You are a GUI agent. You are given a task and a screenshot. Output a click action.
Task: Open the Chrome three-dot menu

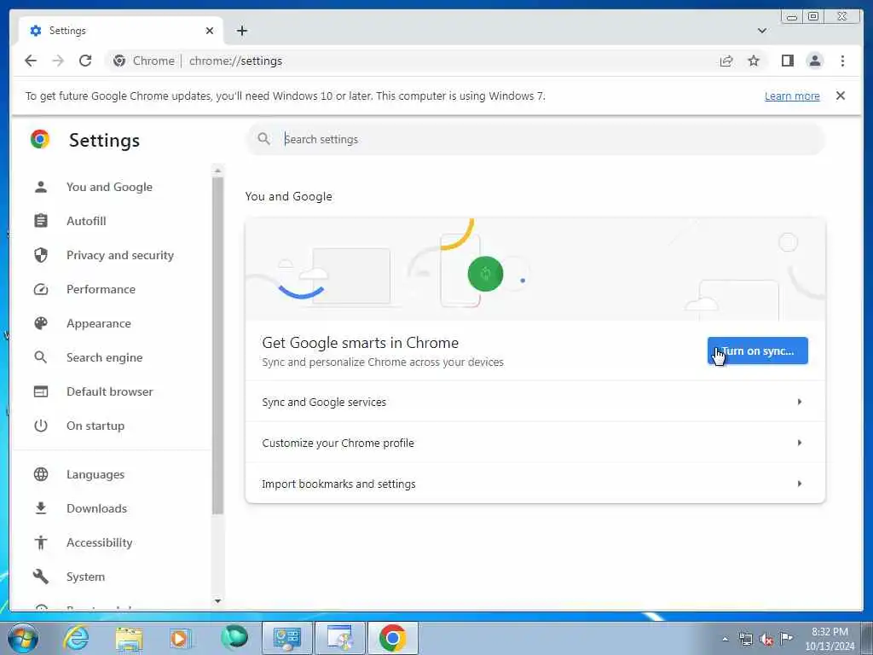pos(842,61)
